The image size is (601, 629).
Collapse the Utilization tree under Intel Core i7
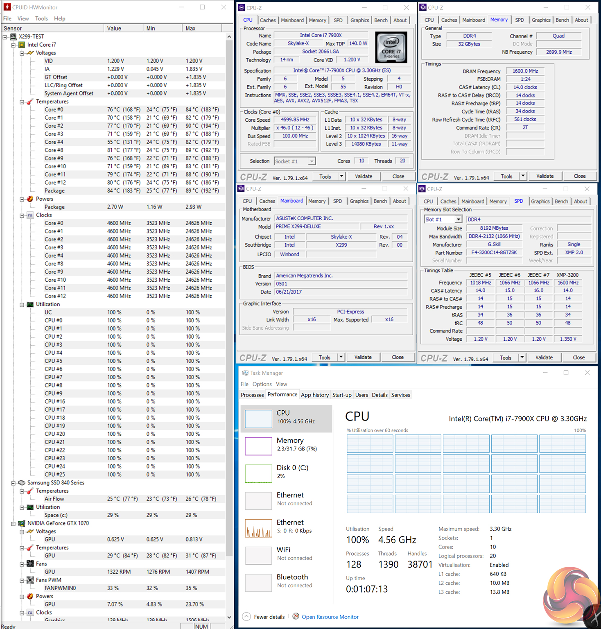click(x=22, y=305)
